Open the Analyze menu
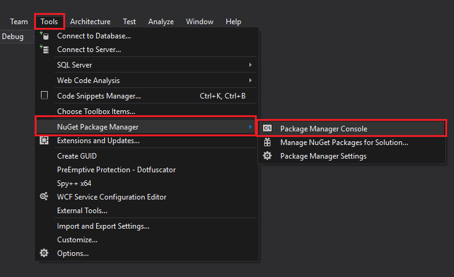The width and height of the screenshot is (454, 277). point(161,22)
